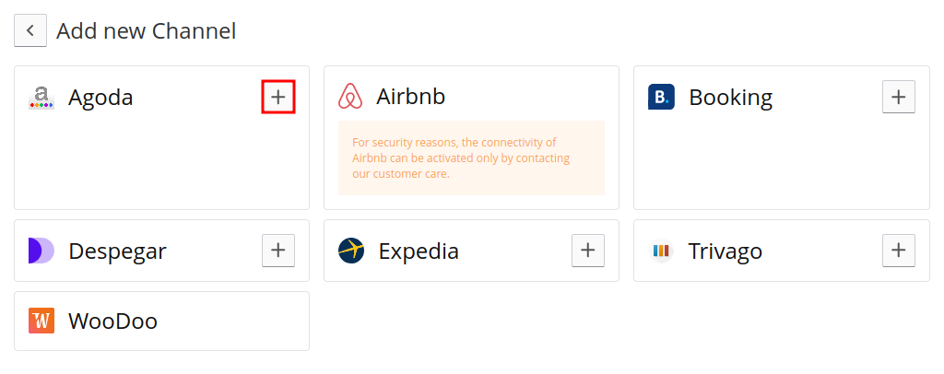The width and height of the screenshot is (944, 374).
Task: Add the Despegar channel with plus button
Action: (x=278, y=251)
